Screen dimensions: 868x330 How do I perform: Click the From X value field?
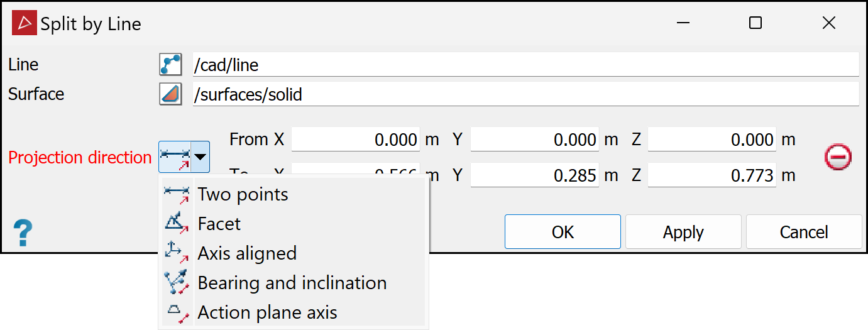[x=356, y=140]
